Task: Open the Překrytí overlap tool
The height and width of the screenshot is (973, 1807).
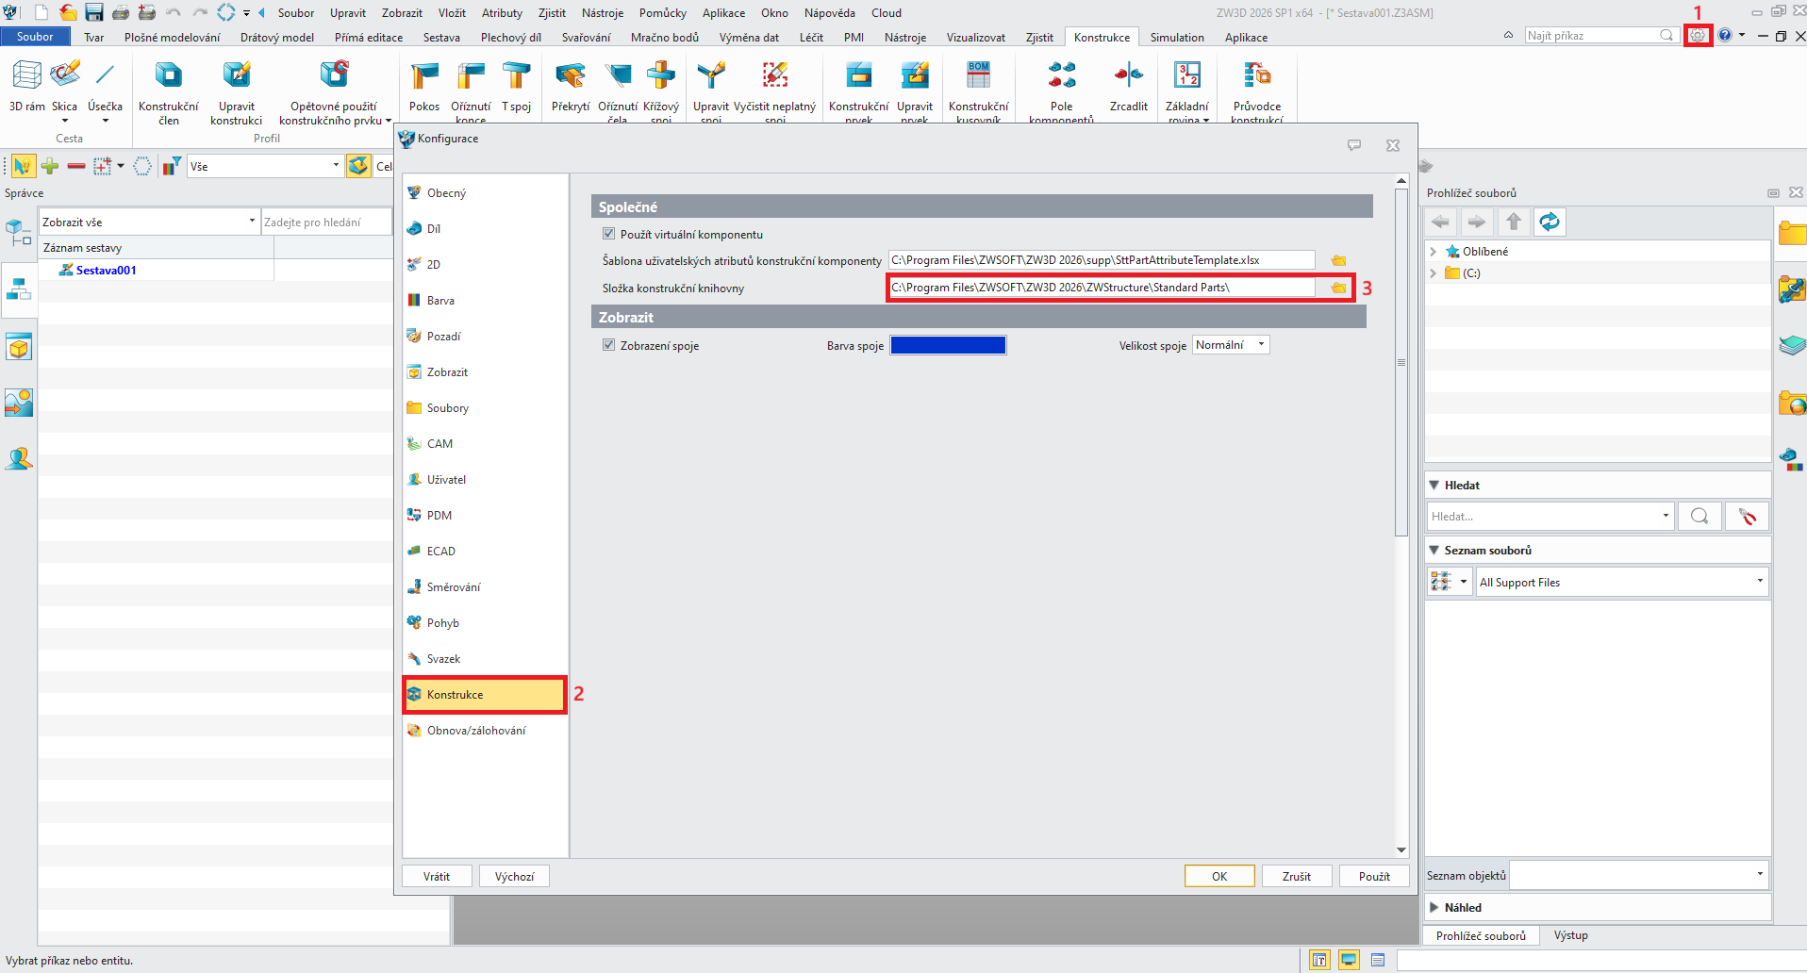Action: coord(571,86)
